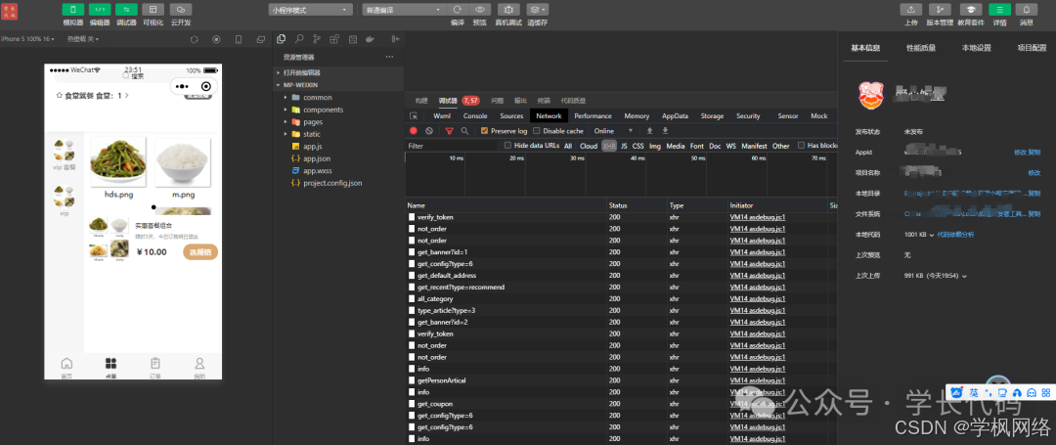The width and height of the screenshot is (1056, 445).
Task: Open the 本地设置 tab in details panel
Action: (x=976, y=48)
